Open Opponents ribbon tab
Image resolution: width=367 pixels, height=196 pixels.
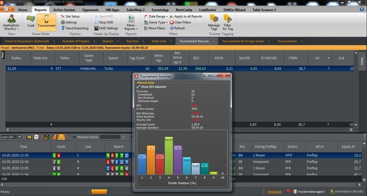(90, 10)
